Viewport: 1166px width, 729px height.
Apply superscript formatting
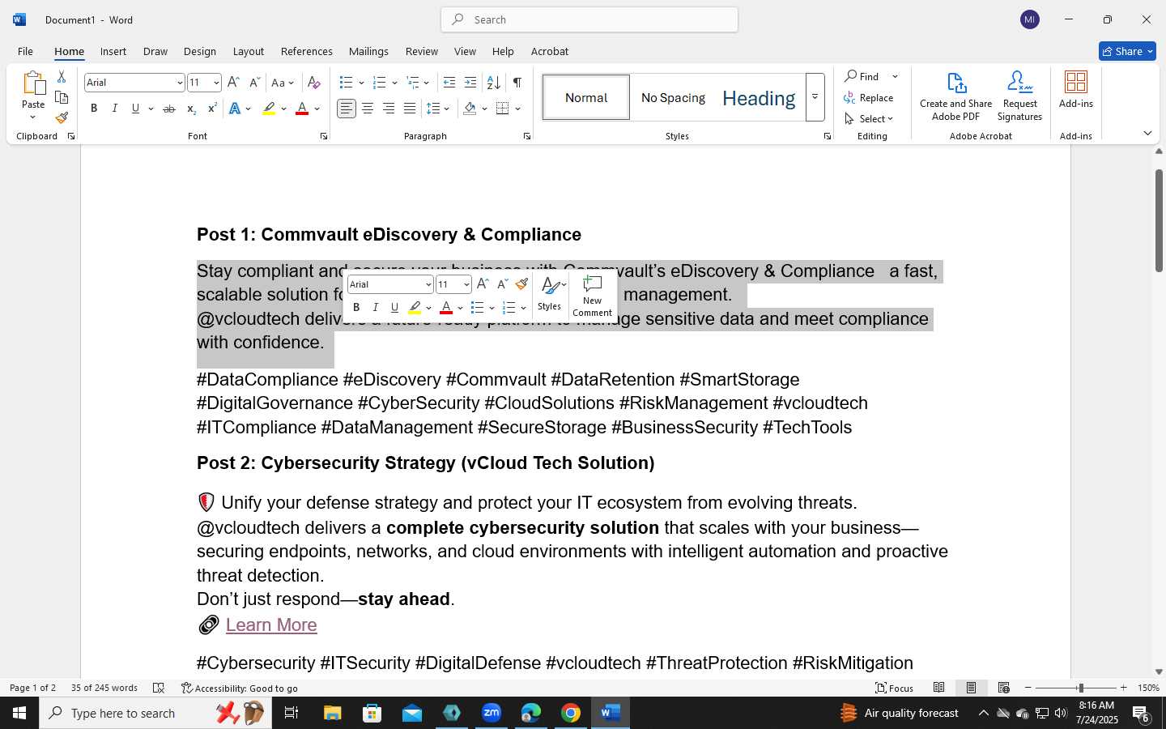[x=212, y=109]
